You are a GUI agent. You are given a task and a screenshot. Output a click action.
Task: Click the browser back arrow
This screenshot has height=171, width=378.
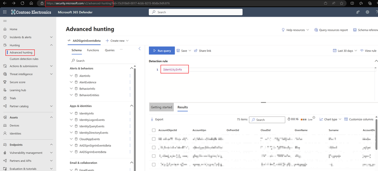5,3
